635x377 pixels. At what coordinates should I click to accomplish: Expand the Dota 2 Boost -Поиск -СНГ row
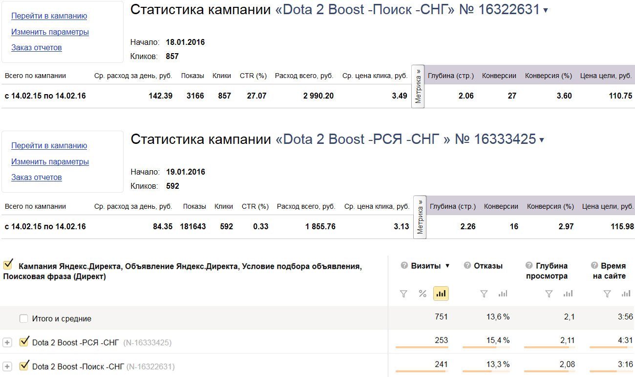click(x=7, y=366)
